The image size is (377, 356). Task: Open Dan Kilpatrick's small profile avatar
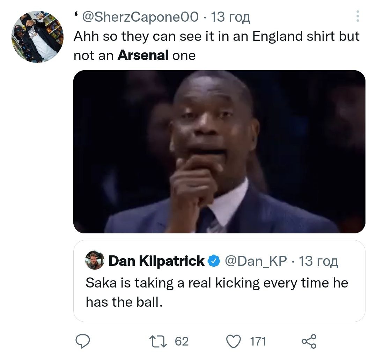[x=95, y=260]
